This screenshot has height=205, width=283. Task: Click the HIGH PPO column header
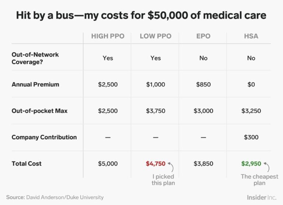coord(108,36)
